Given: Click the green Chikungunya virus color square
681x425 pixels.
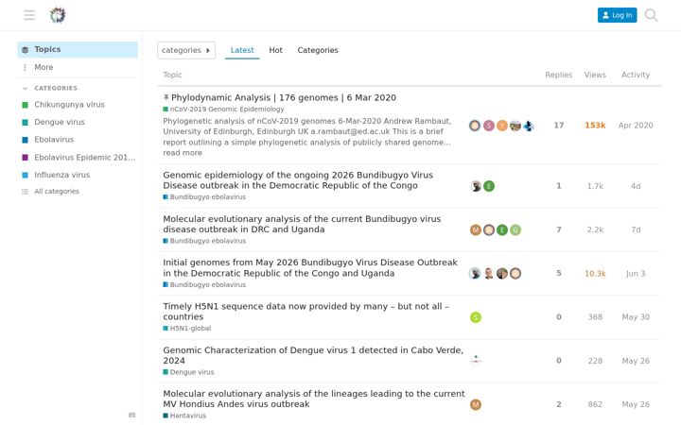Looking at the screenshot, I should point(26,105).
